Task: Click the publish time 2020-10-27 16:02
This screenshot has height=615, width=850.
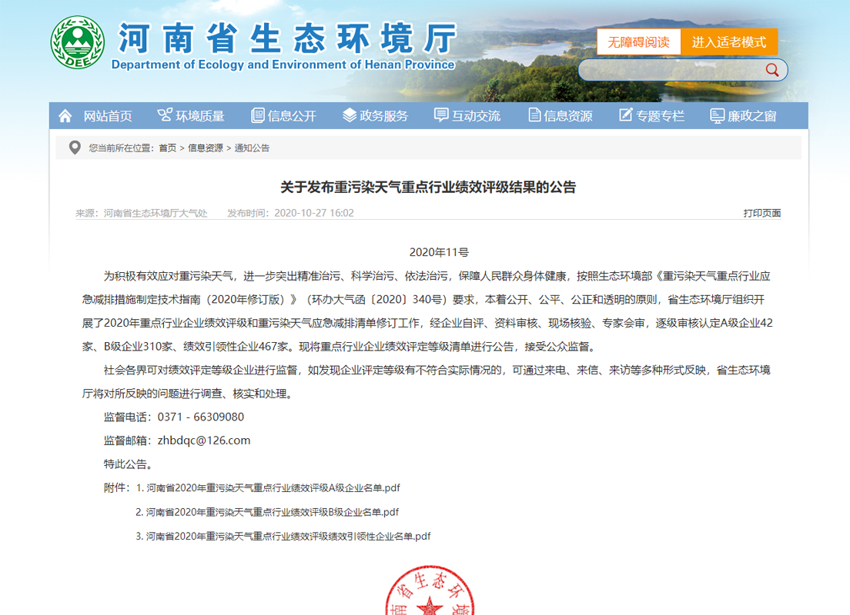Action: (x=314, y=213)
